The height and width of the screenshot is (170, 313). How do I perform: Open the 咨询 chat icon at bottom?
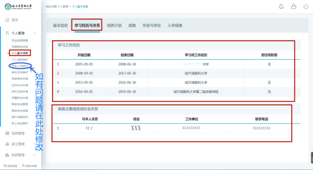[5, 165]
